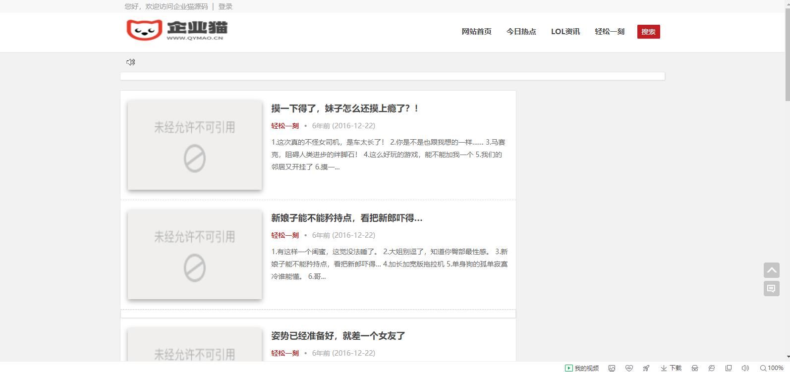Click first article's placeholder thumbnail
The width and height of the screenshot is (790, 372).
click(x=195, y=145)
